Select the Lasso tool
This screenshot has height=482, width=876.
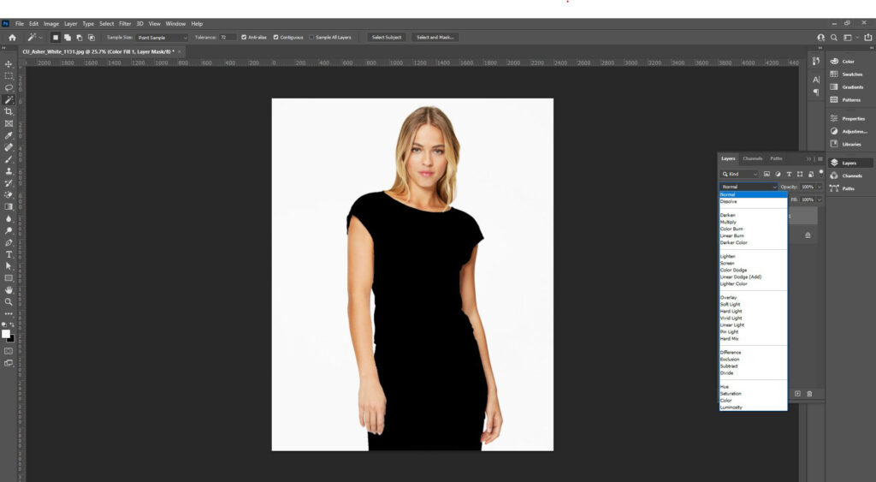9,88
